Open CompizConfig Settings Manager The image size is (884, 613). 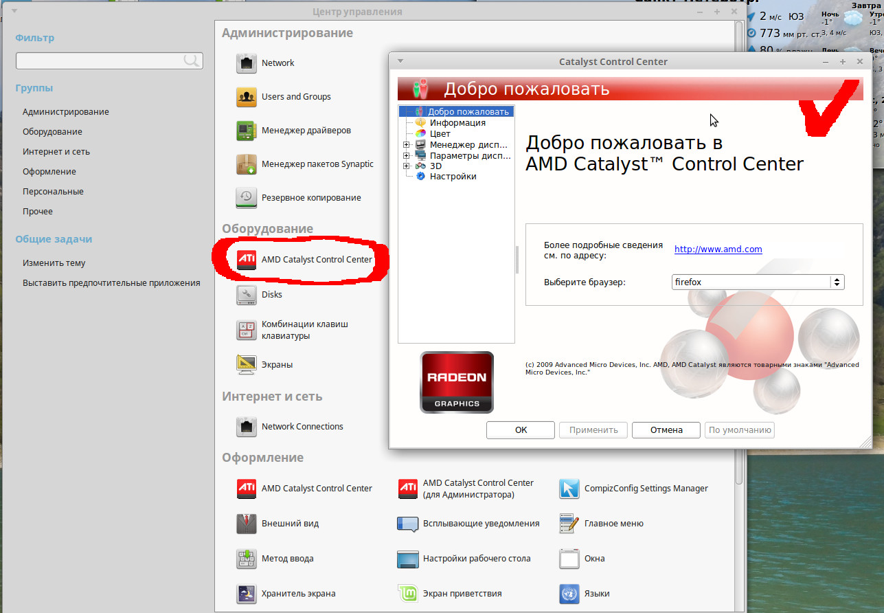pos(569,489)
